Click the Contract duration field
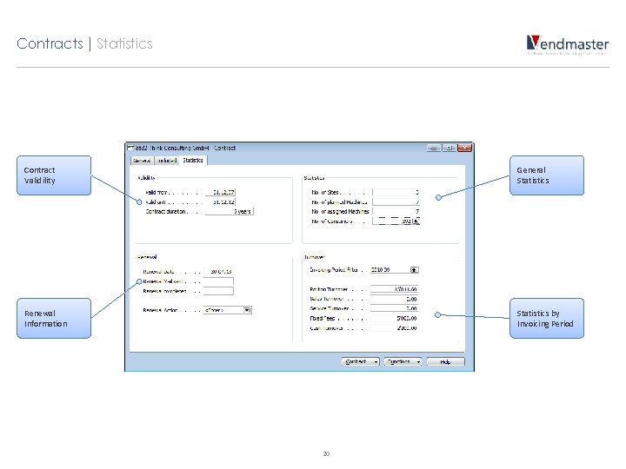The width and height of the screenshot is (626, 469). (x=230, y=211)
